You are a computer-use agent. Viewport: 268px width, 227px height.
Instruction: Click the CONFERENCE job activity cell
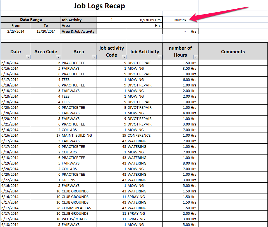pos(145,135)
